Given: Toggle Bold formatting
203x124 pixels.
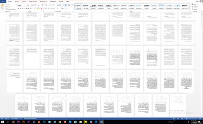Looking at the screenshot, I should pos(18,8).
